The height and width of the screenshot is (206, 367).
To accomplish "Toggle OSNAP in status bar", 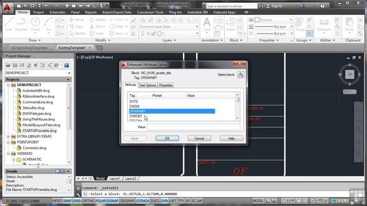I will [x=113, y=201].
